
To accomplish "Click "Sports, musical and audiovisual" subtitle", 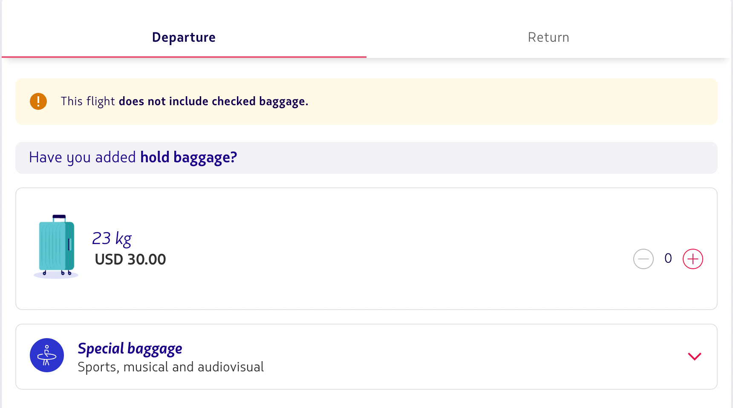I will [171, 367].
